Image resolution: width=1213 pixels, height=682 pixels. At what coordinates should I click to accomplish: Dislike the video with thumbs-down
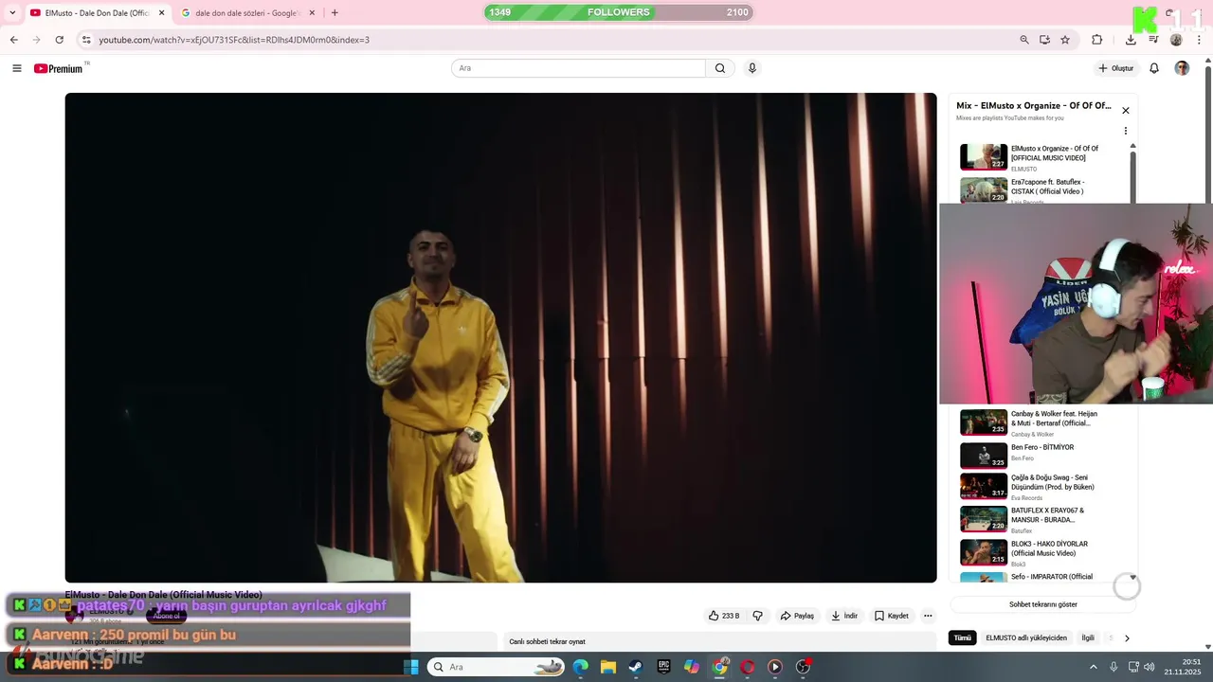(757, 616)
